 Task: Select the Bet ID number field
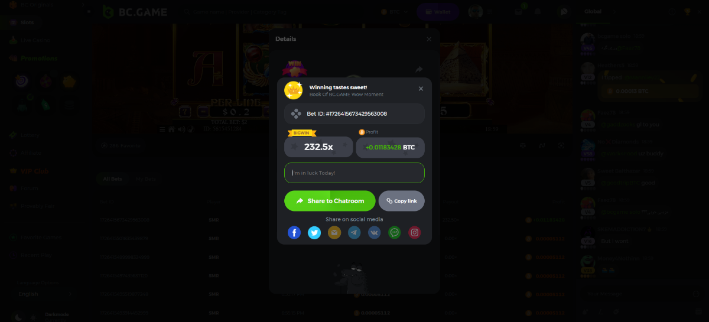coord(354,113)
